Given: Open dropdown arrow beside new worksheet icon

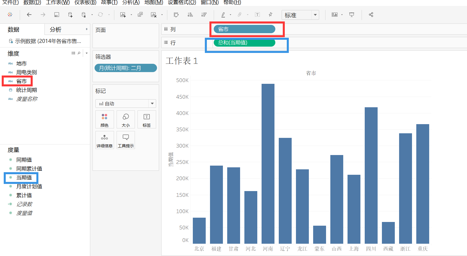Looking at the screenshot, I should 131,15.
